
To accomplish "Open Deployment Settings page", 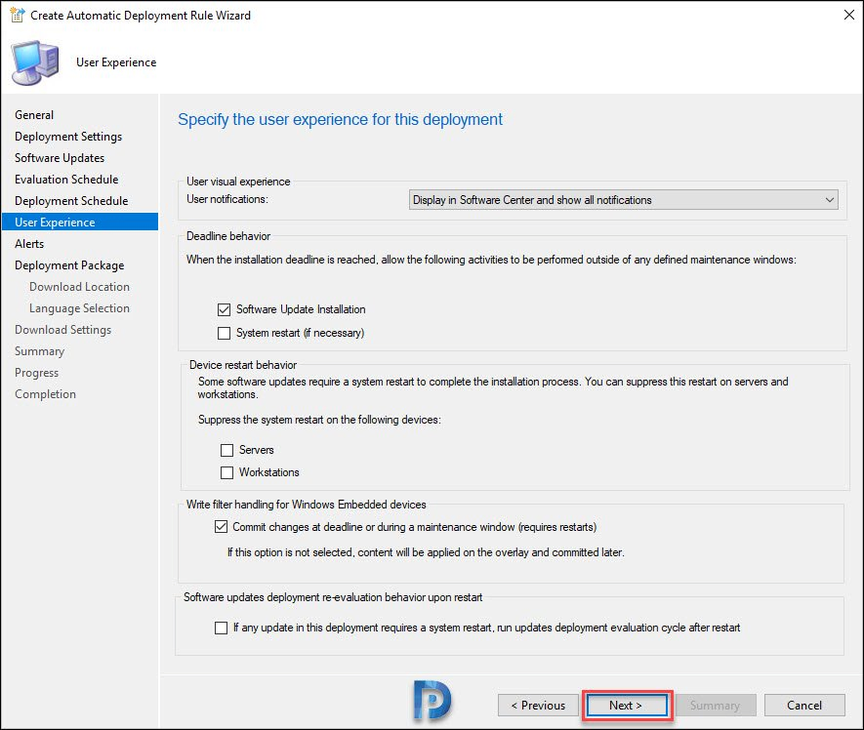I will [x=68, y=136].
